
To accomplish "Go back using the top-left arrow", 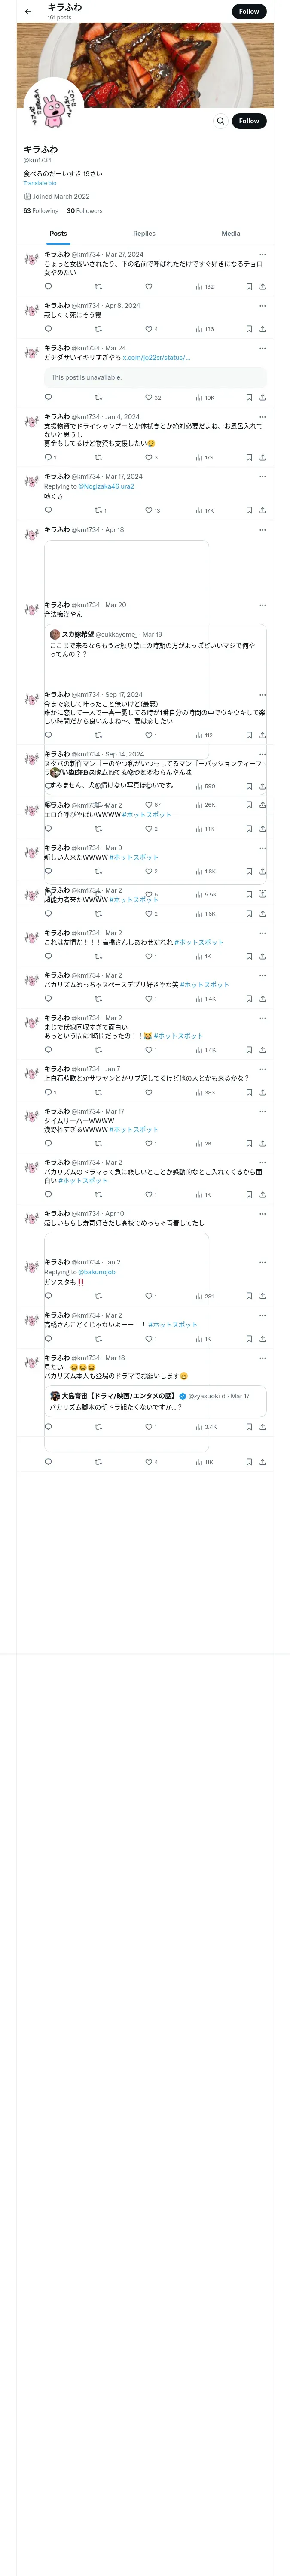I will [x=28, y=12].
